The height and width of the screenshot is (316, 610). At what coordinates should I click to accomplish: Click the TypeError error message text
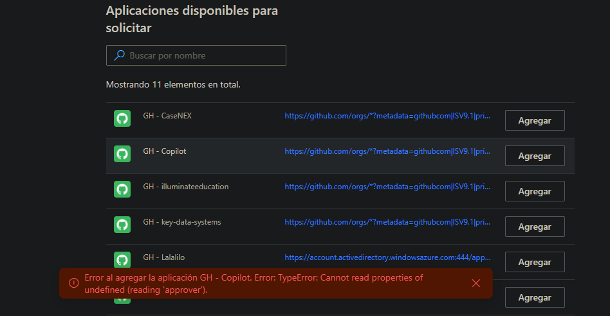point(254,284)
